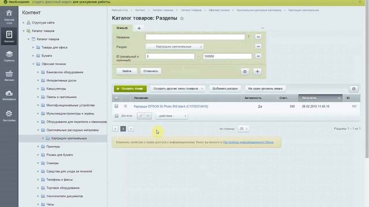Click the Отменить button in filter
This screenshot has width=369, height=207.
tap(150, 71)
